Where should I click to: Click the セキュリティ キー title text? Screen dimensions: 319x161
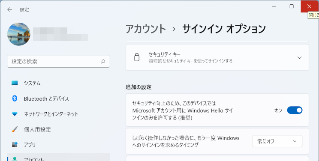pos(164,54)
